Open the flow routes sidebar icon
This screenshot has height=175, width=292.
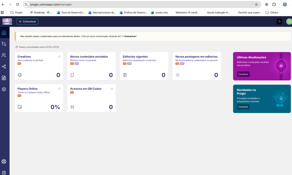point(4,44)
